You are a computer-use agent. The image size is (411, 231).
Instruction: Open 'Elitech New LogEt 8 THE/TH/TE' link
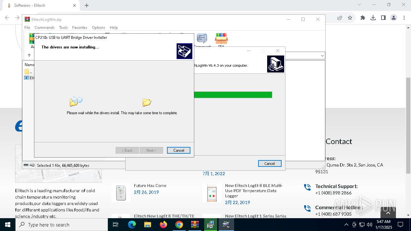(164, 216)
